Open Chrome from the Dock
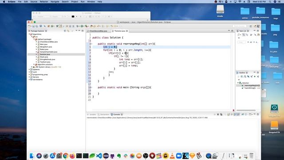 point(66,156)
